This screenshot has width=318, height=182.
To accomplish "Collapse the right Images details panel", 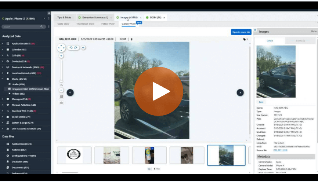I will (255, 30).
